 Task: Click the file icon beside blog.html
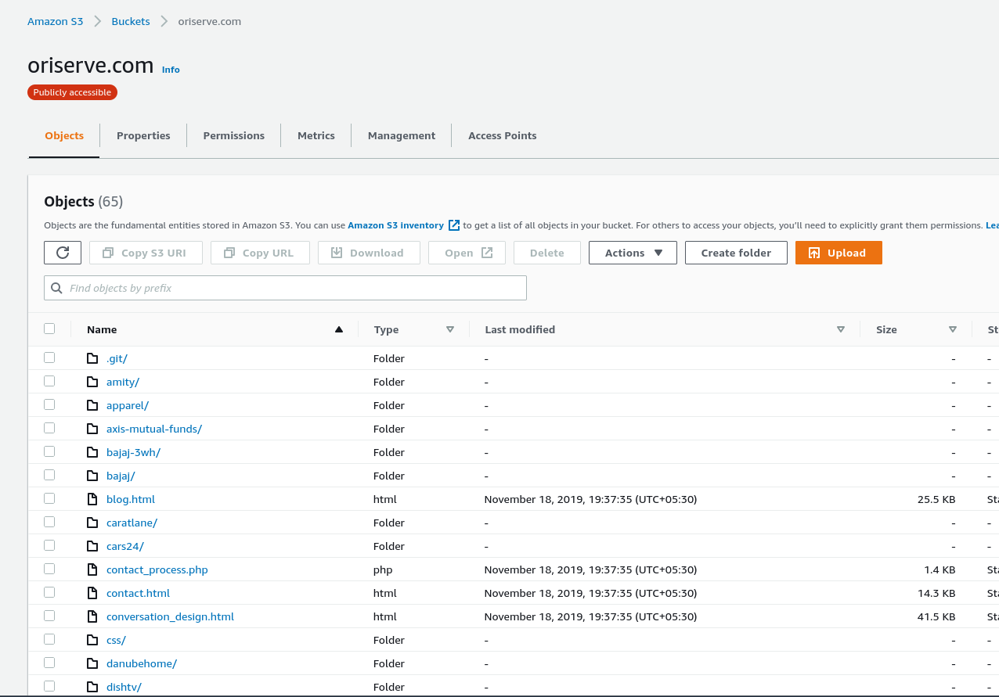pyautogui.click(x=92, y=499)
